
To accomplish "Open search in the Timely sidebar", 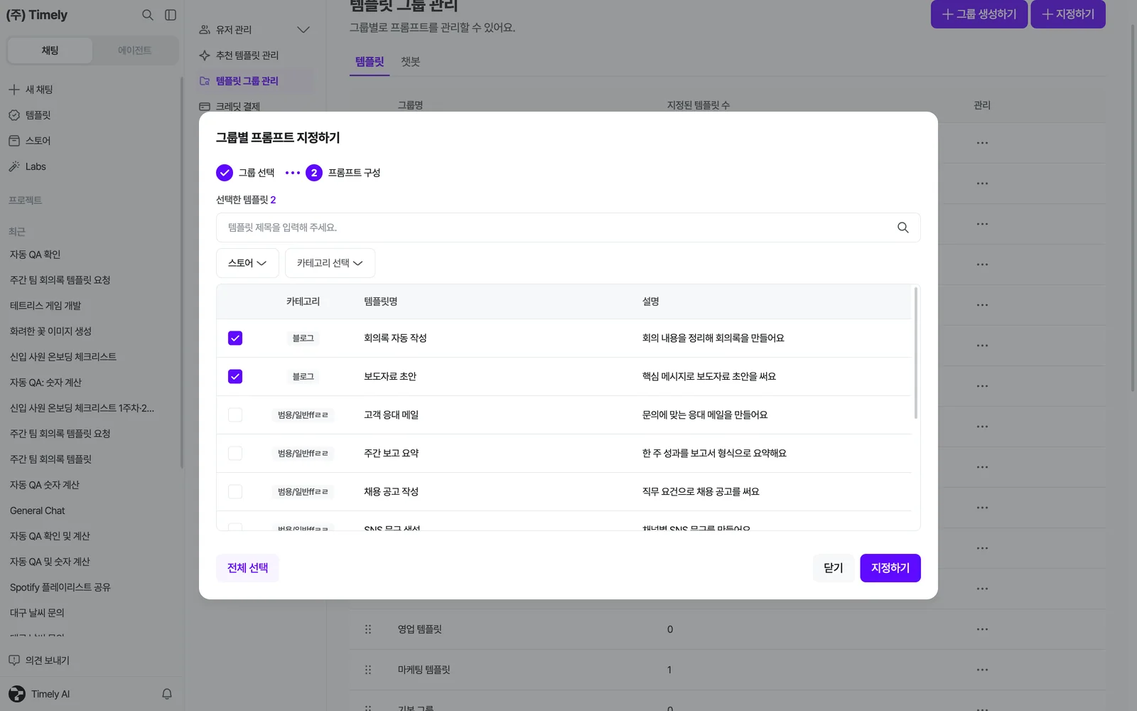I will pyautogui.click(x=147, y=15).
